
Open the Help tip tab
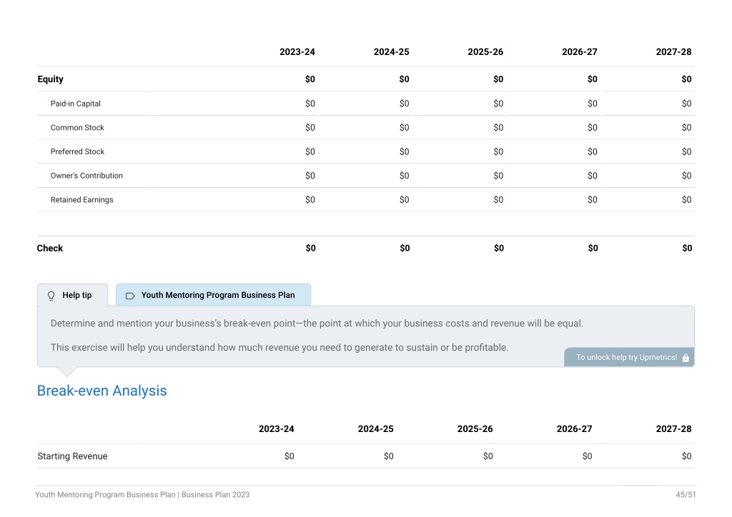pyautogui.click(x=72, y=295)
